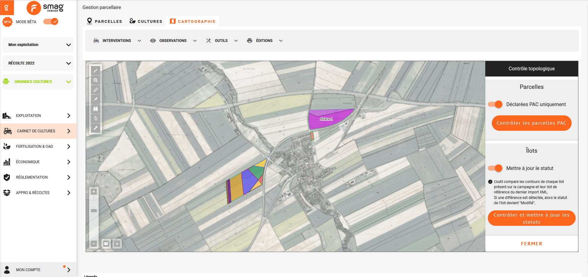Turn off 'Mettre à jour le statut'
Viewport: 588px width, 277px height.
coord(495,168)
